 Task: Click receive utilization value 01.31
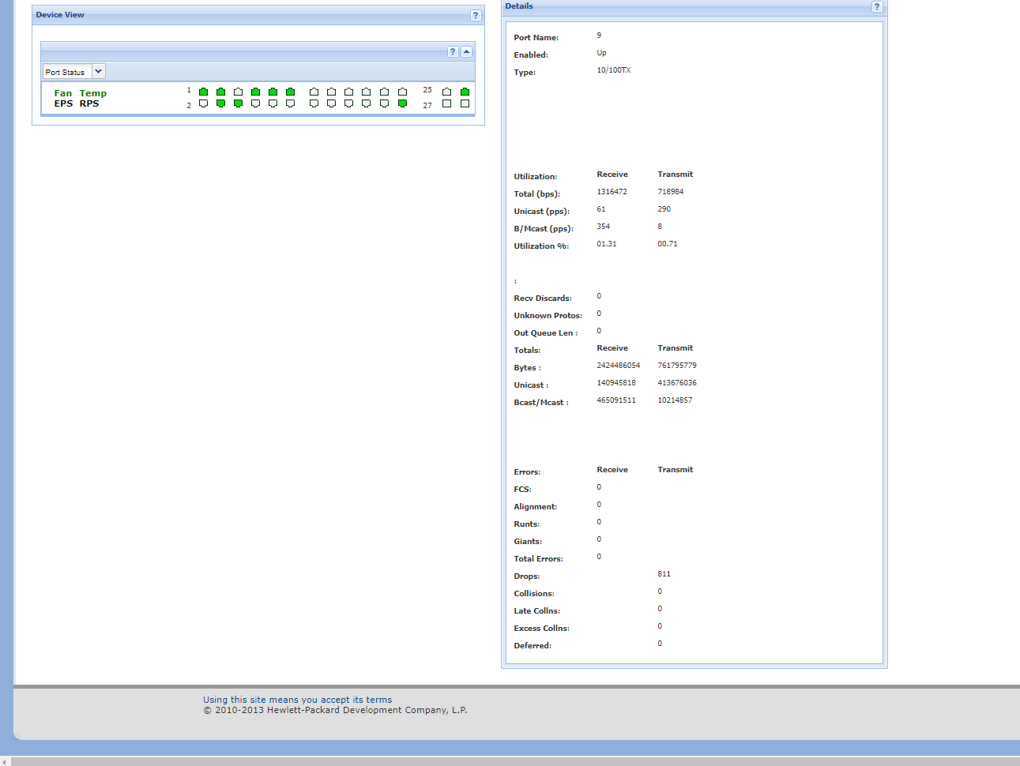[x=607, y=244]
